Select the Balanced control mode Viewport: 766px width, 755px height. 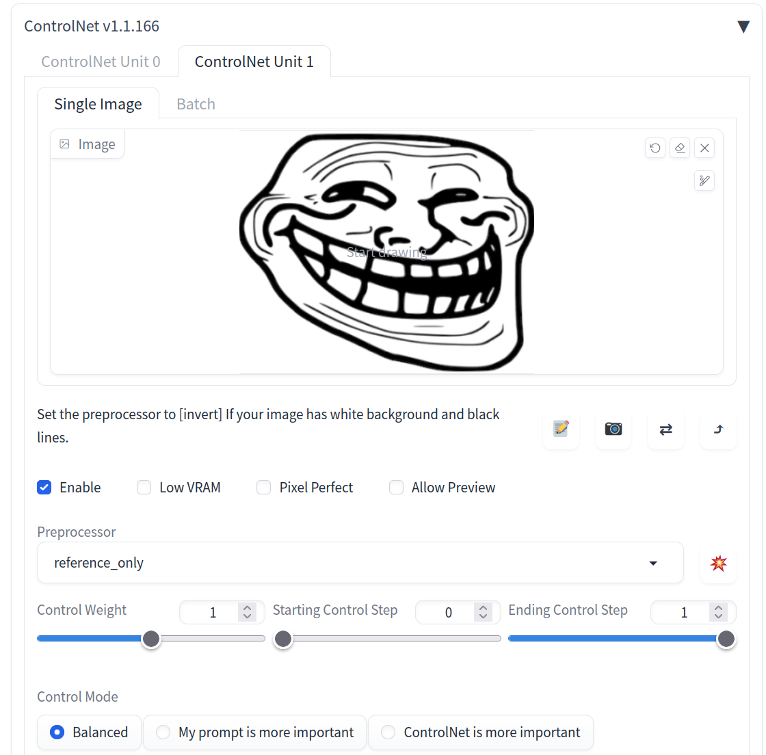point(90,732)
